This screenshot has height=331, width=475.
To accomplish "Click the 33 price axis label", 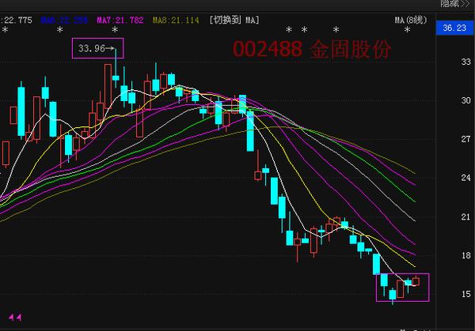I will 466,62.
